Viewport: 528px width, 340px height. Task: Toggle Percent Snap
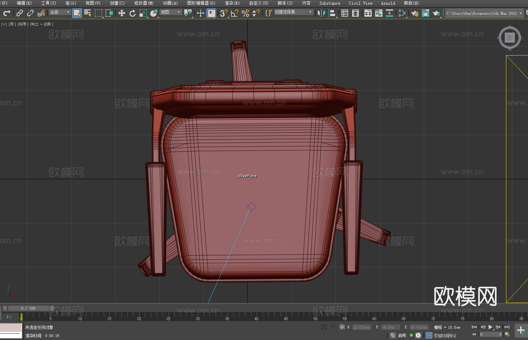tap(245, 13)
